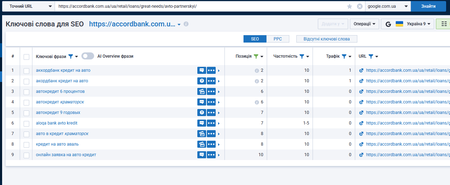Screen dimensions: 450x185
Task: Open the accordbank.com.ua URL link in row 3
Action: pyautogui.click(x=408, y=91)
